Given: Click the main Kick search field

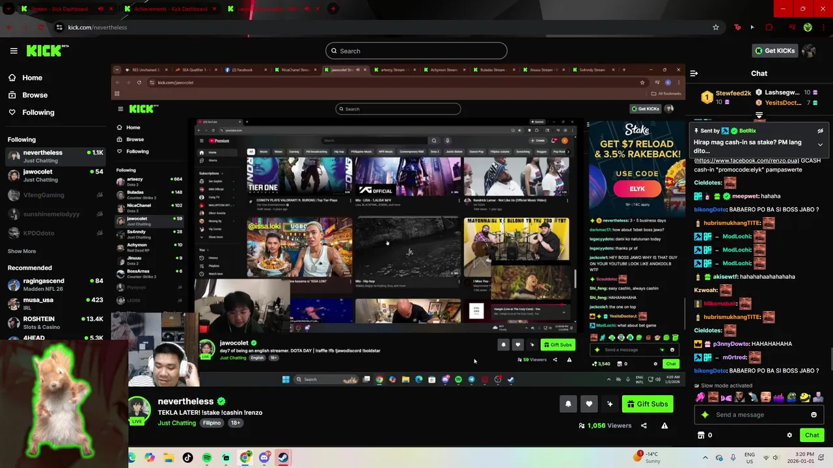Looking at the screenshot, I should tap(416, 51).
